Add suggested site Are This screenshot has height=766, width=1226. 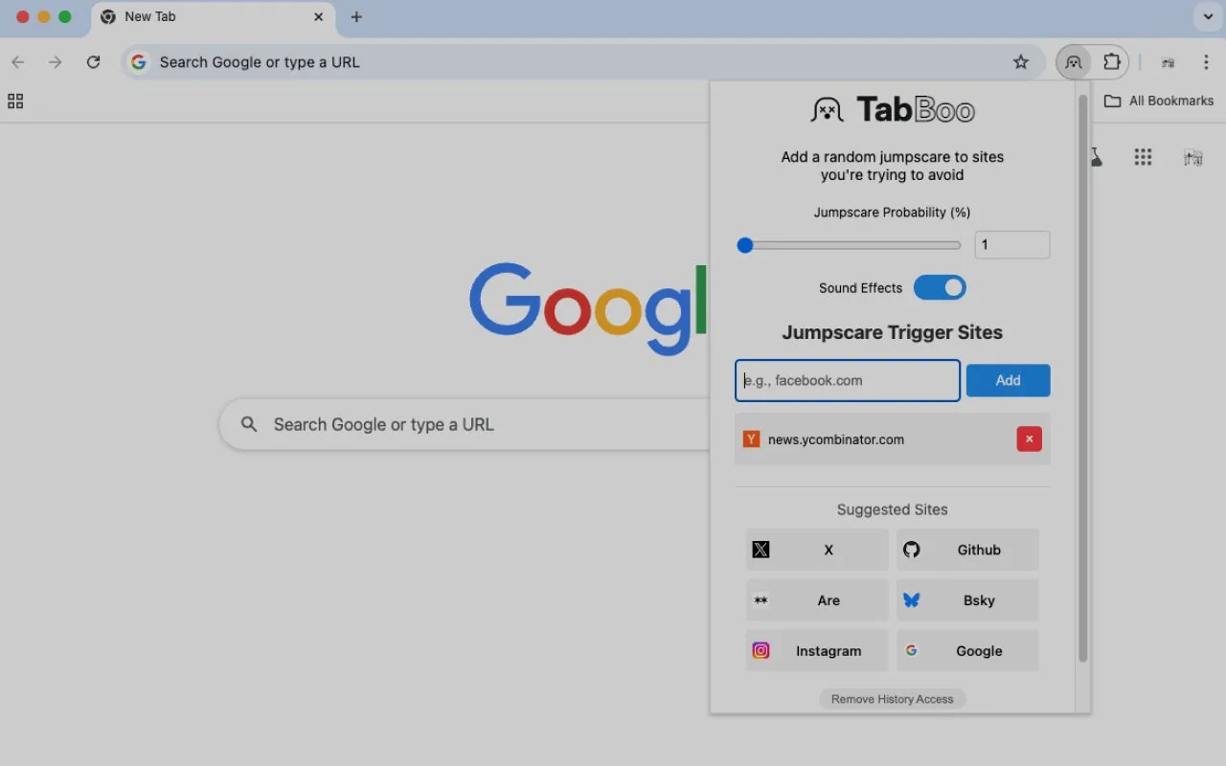coord(817,600)
